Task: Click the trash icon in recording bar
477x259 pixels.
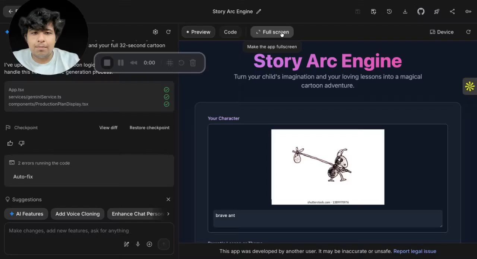Action: click(193, 63)
